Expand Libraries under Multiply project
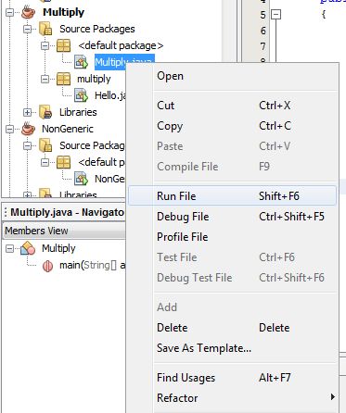This screenshot has height=413, width=346. click(28, 112)
